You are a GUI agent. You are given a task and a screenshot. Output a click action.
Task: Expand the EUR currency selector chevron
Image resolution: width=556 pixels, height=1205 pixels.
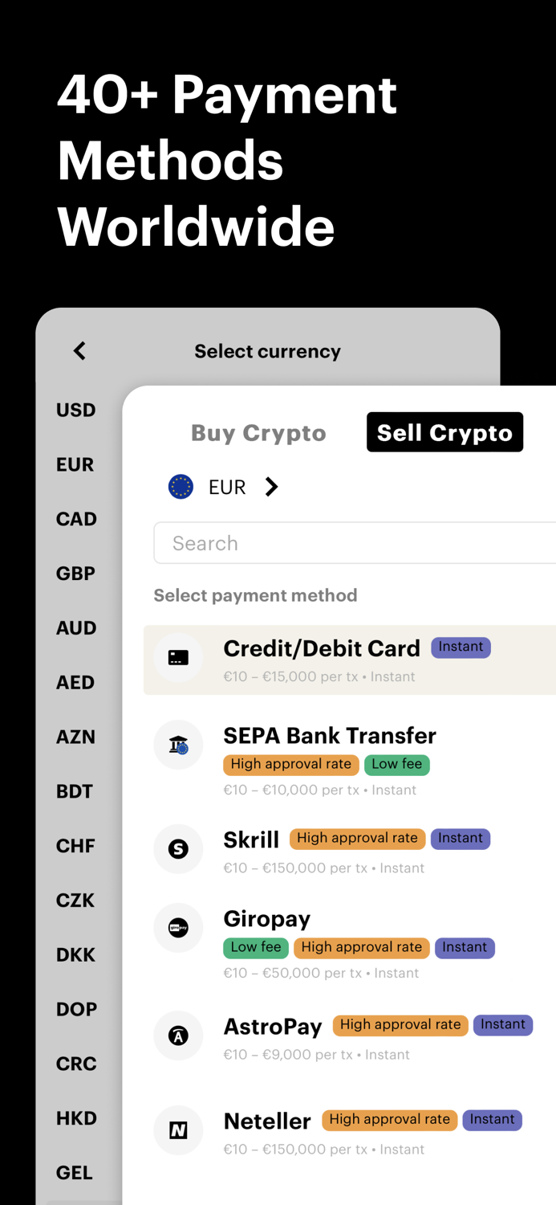[x=271, y=486]
